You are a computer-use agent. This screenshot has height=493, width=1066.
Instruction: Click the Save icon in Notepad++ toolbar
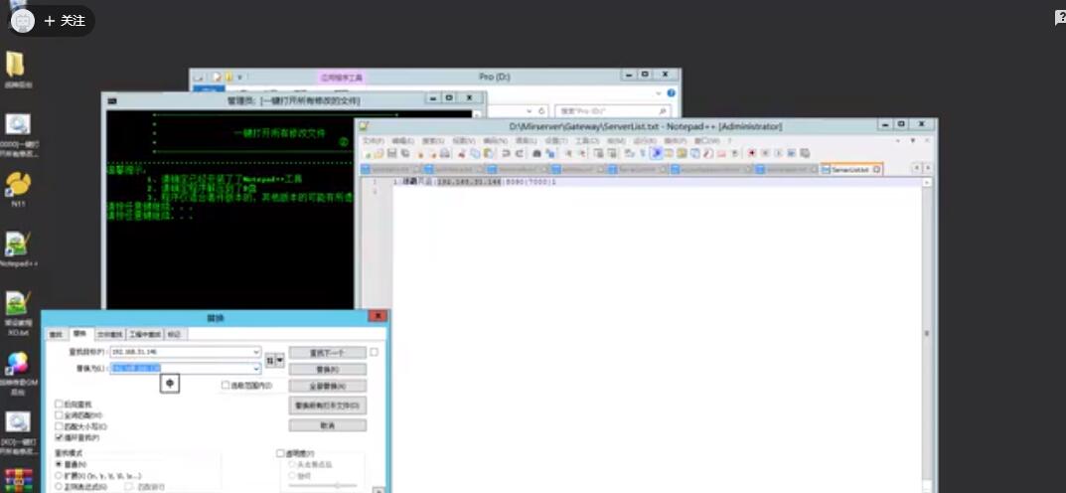(393, 153)
